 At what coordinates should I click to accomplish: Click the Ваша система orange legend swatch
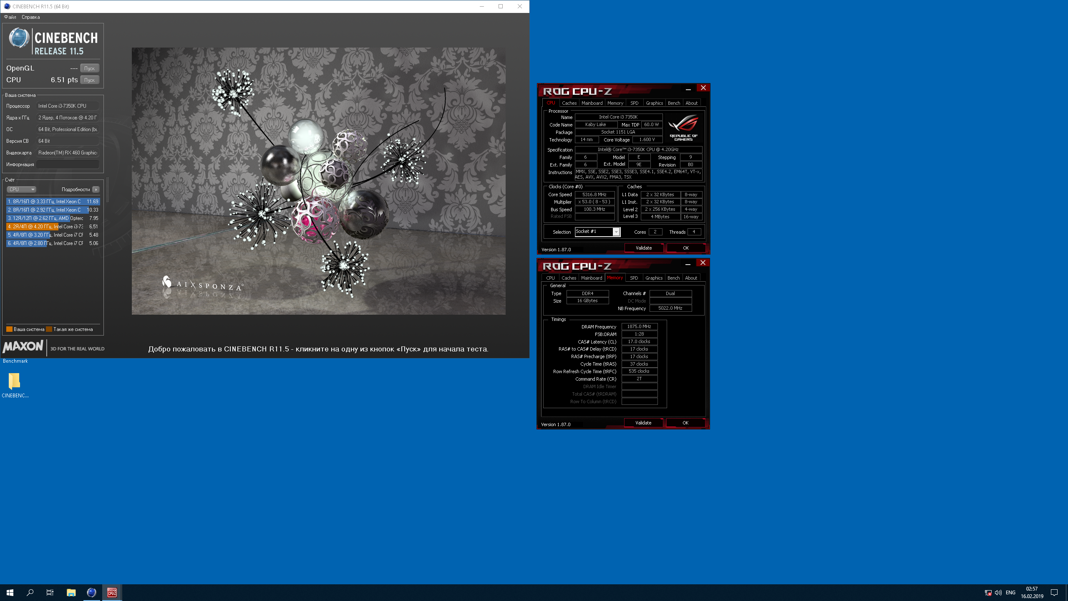click(9, 329)
